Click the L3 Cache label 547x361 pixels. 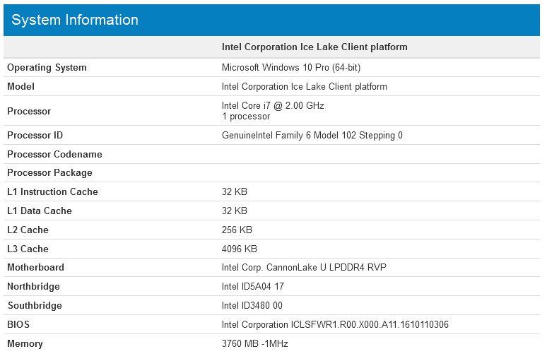click(x=28, y=249)
